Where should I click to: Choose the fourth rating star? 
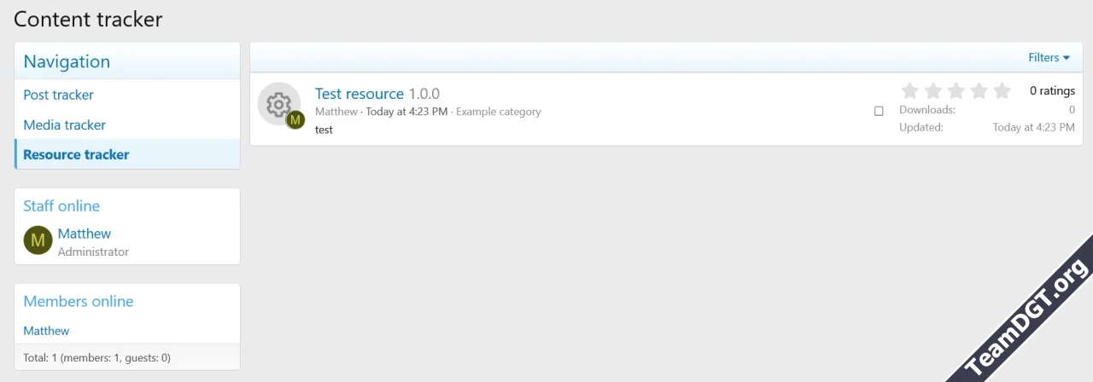tap(979, 90)
